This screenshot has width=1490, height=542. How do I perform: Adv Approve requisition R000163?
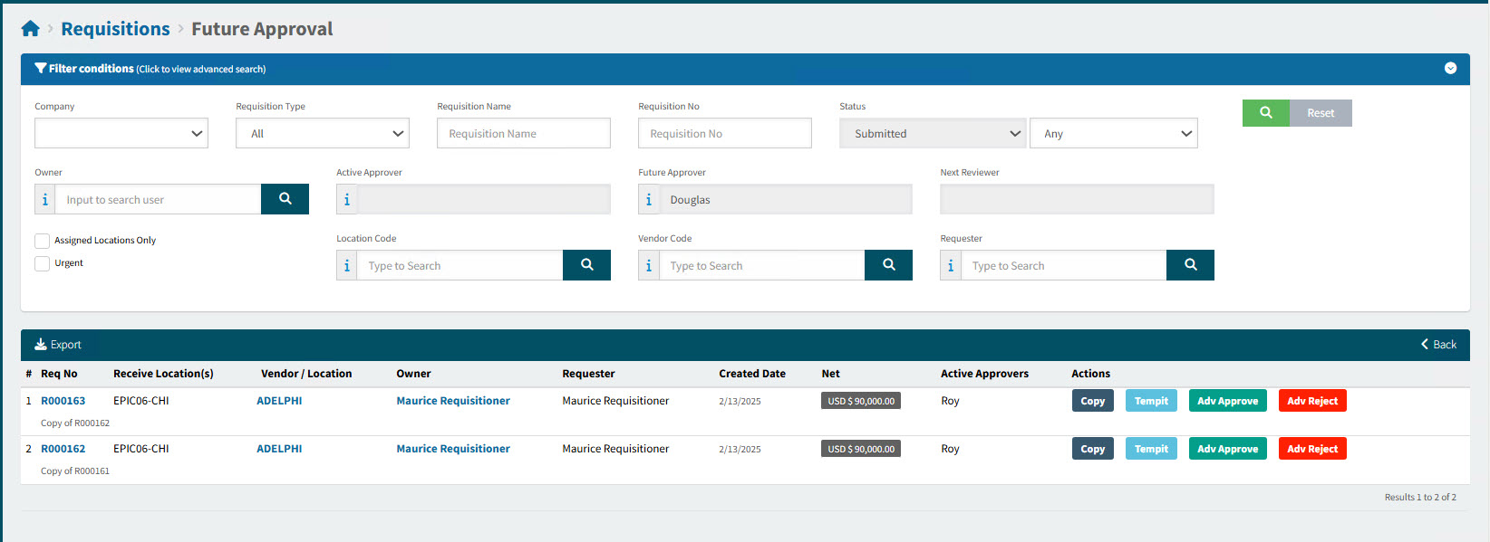(x=1228, y=401)
